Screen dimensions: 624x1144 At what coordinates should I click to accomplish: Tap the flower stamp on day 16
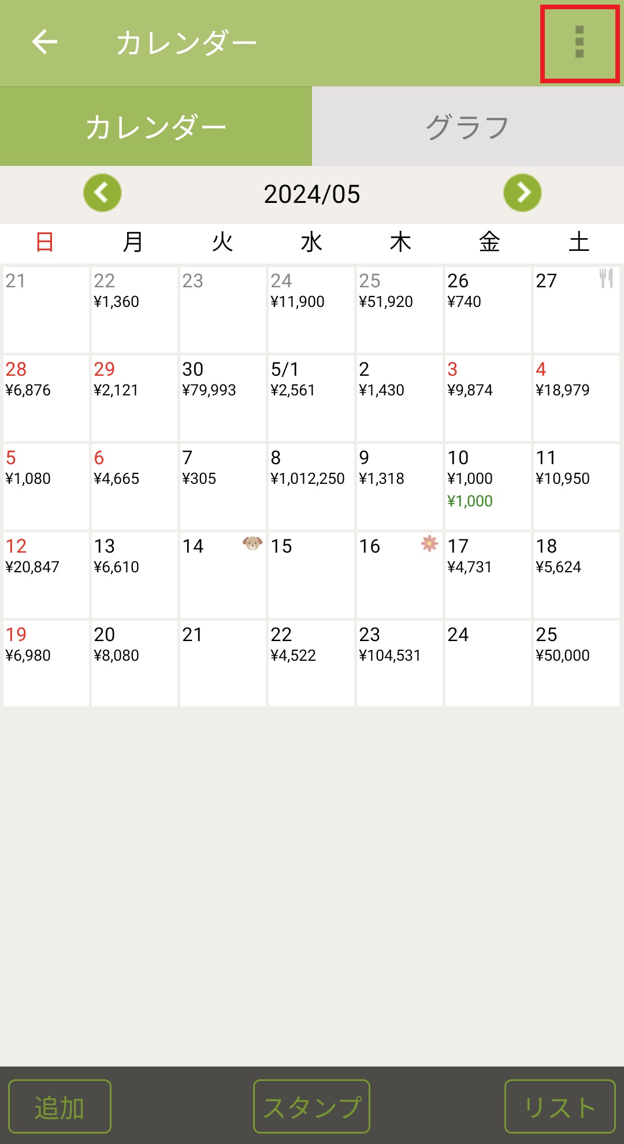(x=429, y=543)
